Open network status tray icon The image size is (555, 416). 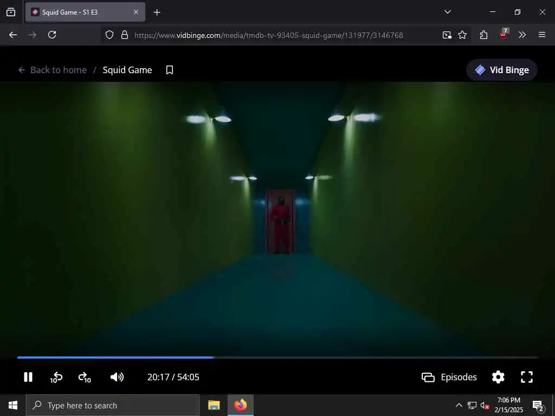pyautogui.click(x=472, y=405)
